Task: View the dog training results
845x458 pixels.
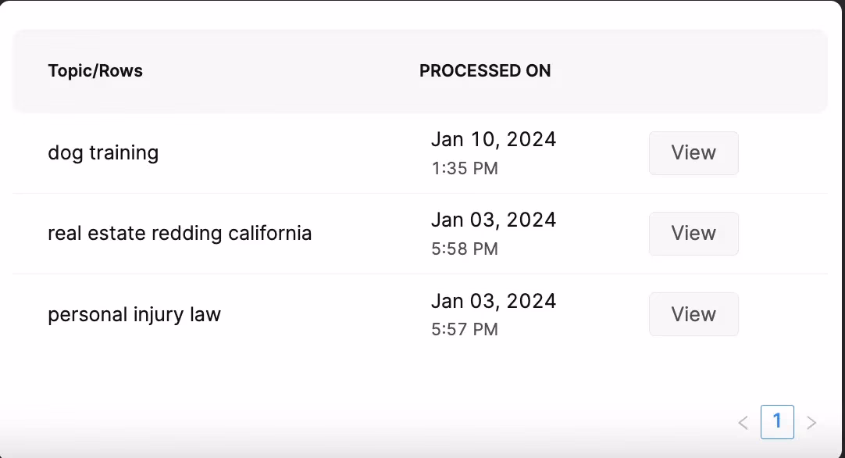Action: pos(693,153)
